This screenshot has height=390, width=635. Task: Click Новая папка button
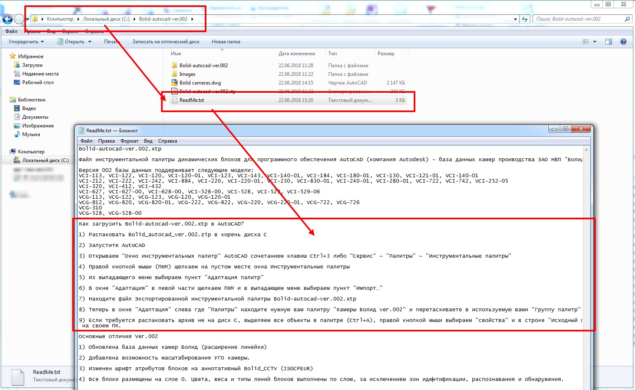(226, 42)
